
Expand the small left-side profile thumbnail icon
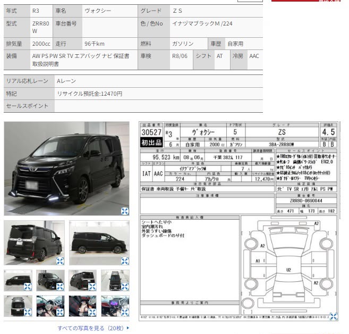click(28, 287)
